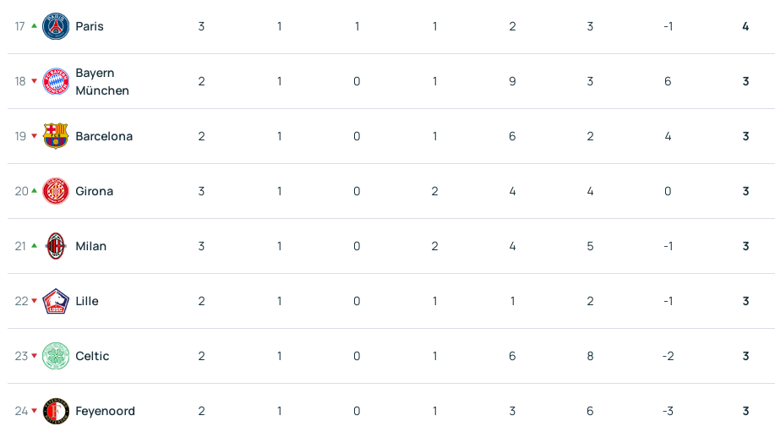Click the Paris Saint-Germain club crest
The height and width of the screenshot is (432, 775).
click(x=56, y=26)
